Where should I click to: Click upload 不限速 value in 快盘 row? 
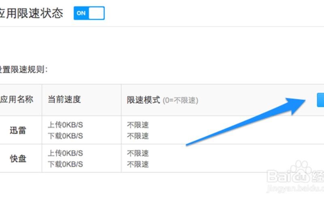[x=138, y=154]
